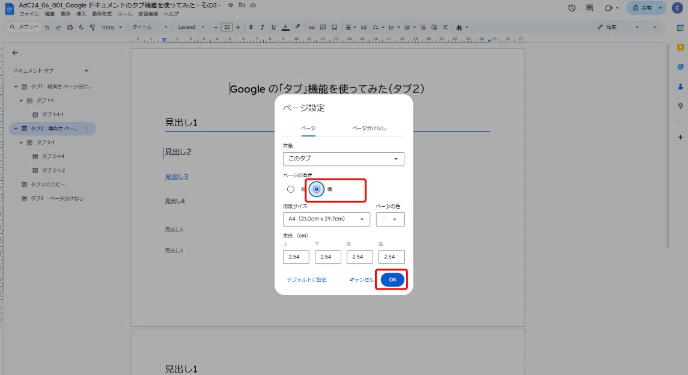
Task: Add a new document tab with plus
Action: coord(87,71)
